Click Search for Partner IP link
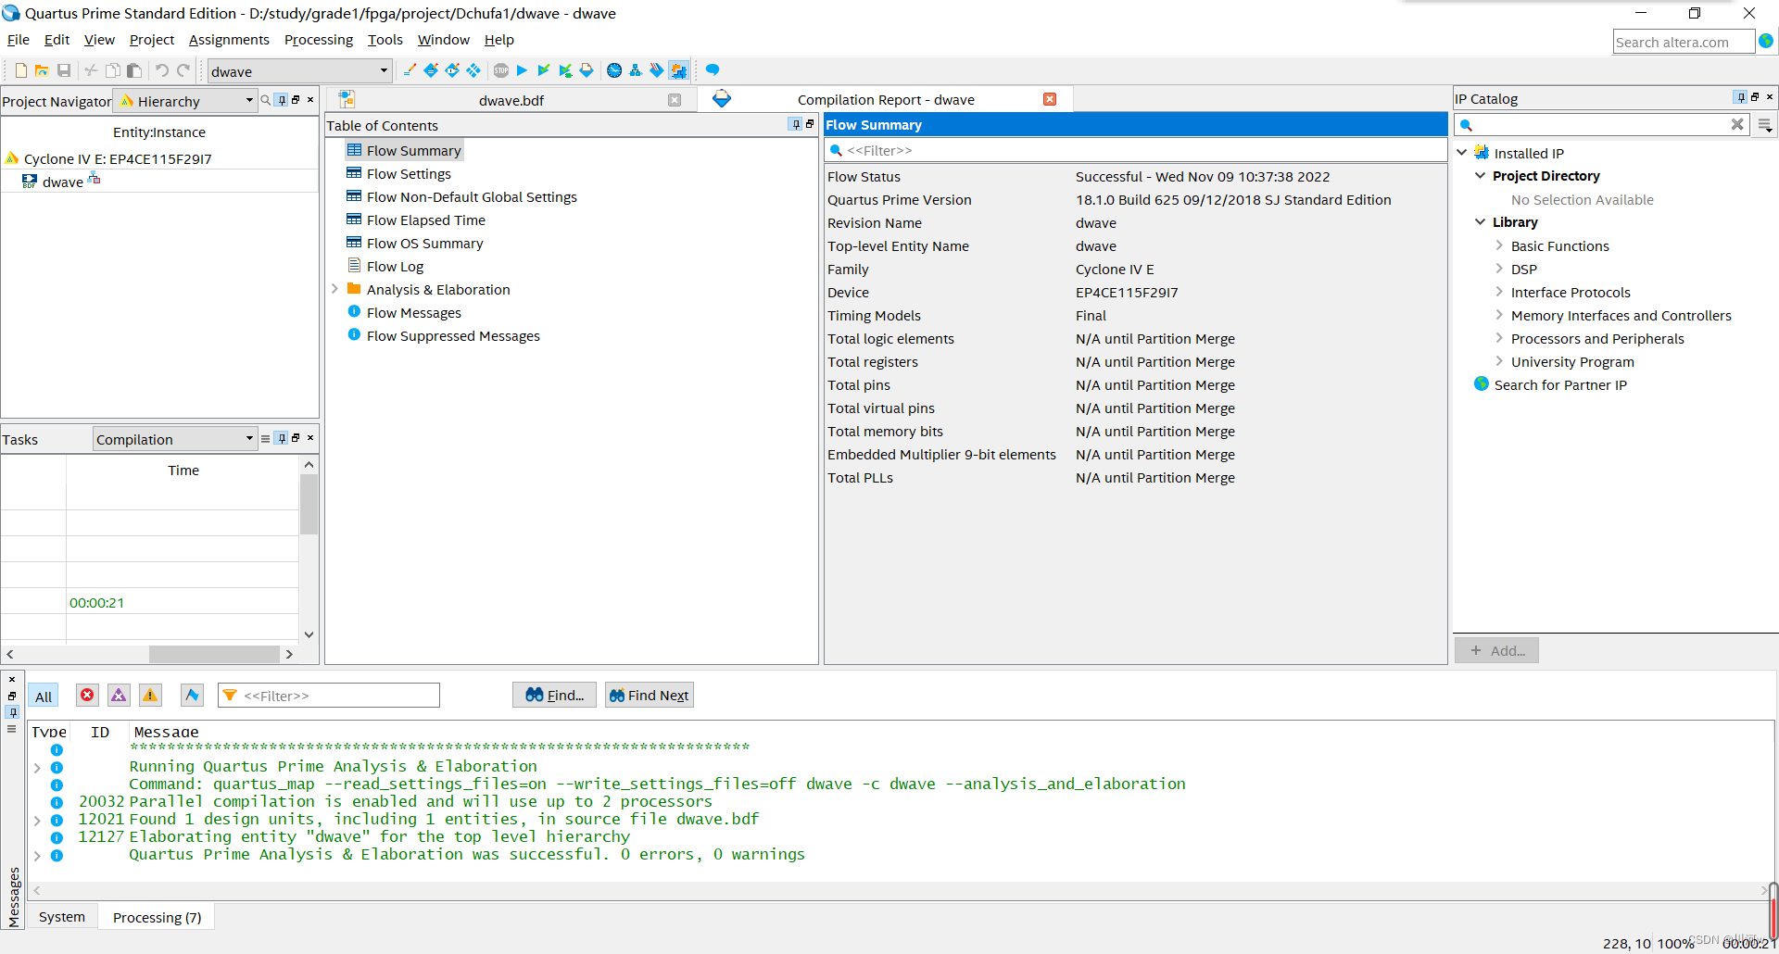 [1560, 384]
